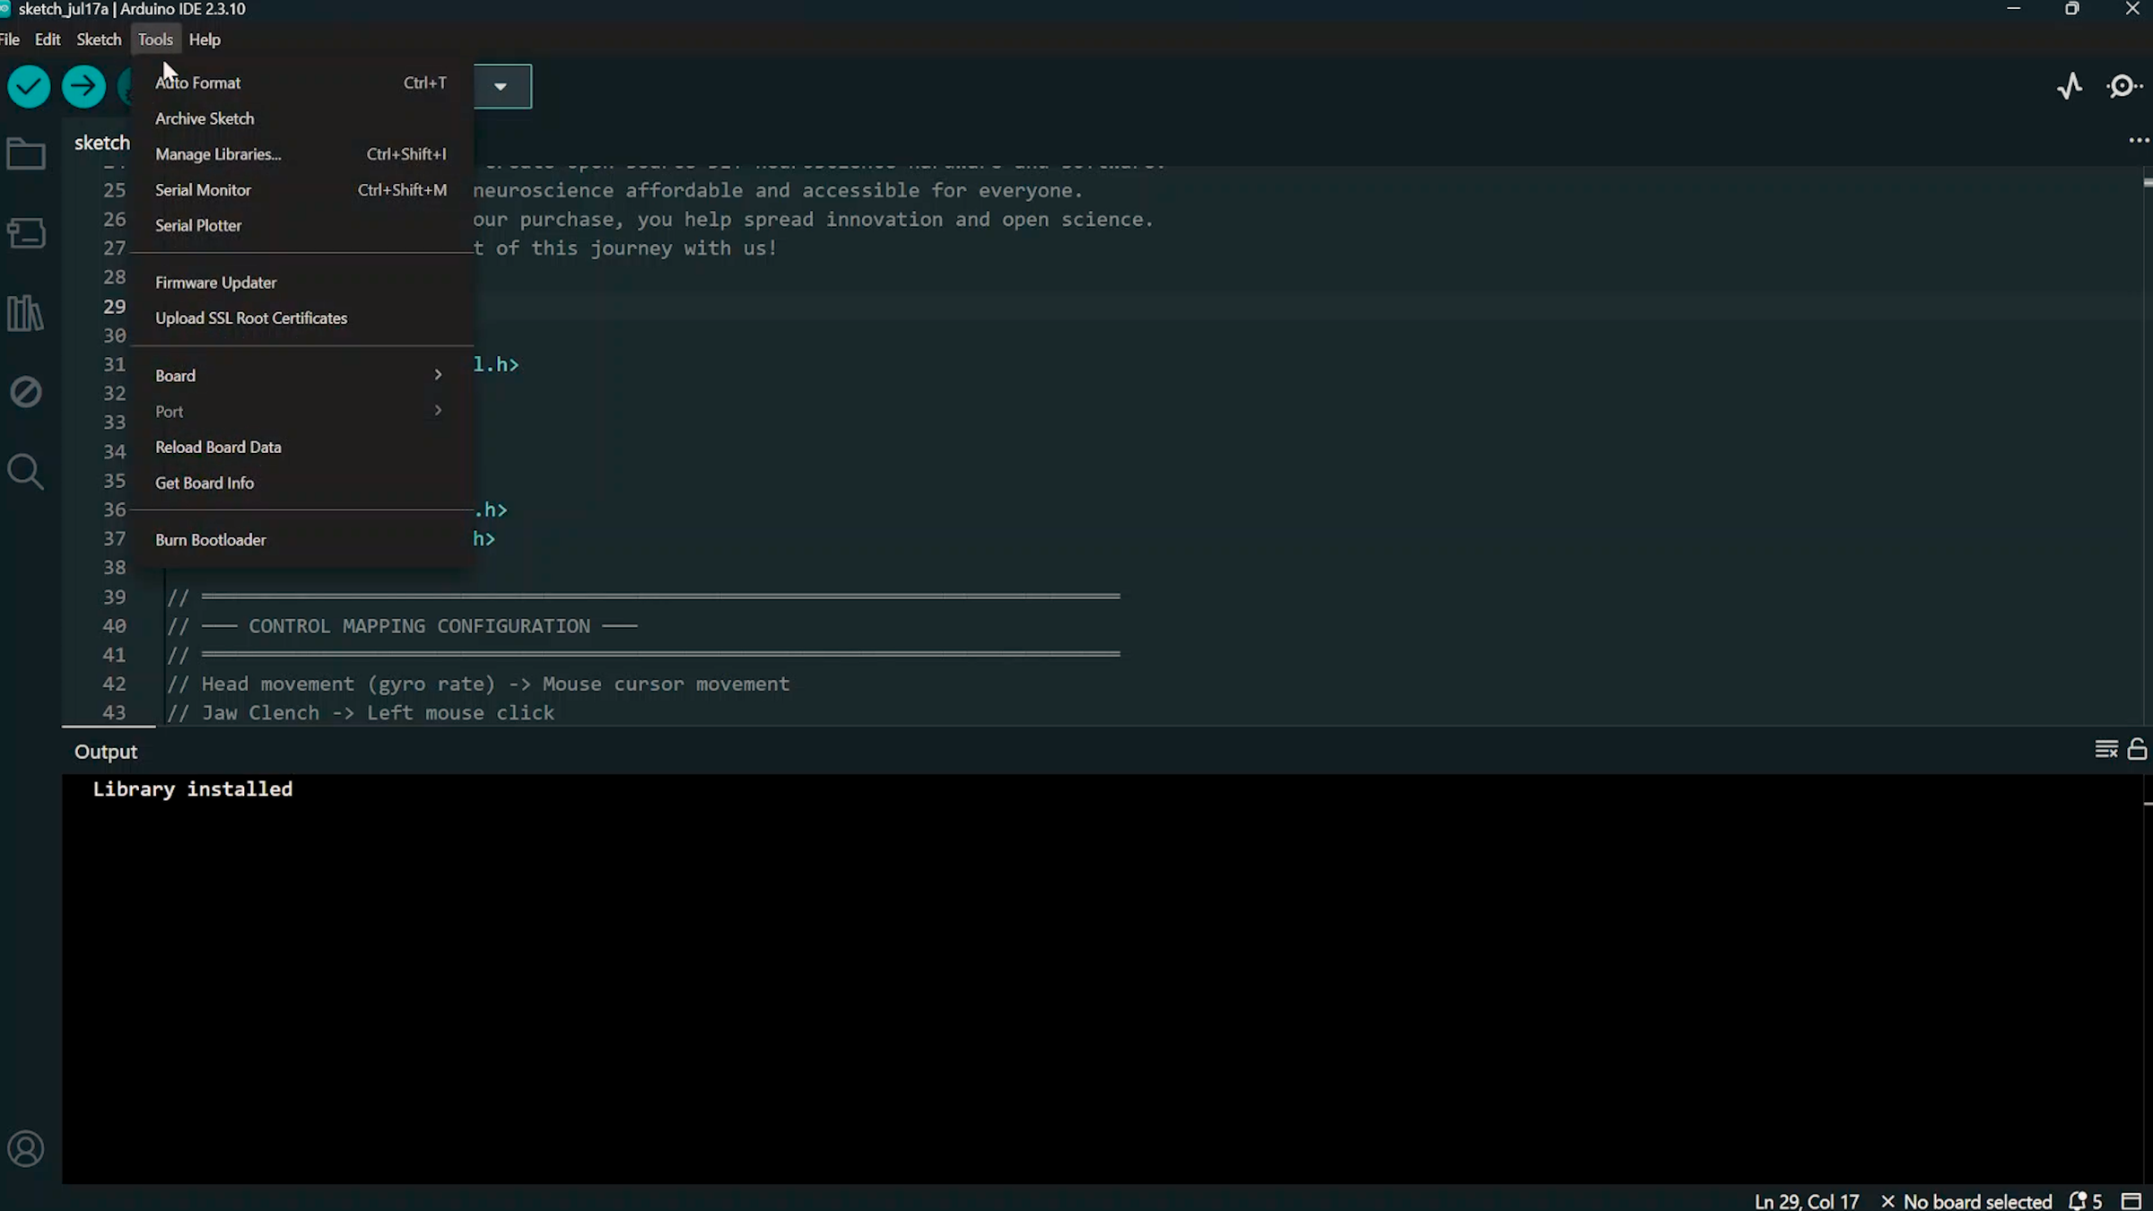The width and height of the screenshot is (2153, 1211).
Task: Click the output panel vertical scrollbar
Action: pos(2147,978)
